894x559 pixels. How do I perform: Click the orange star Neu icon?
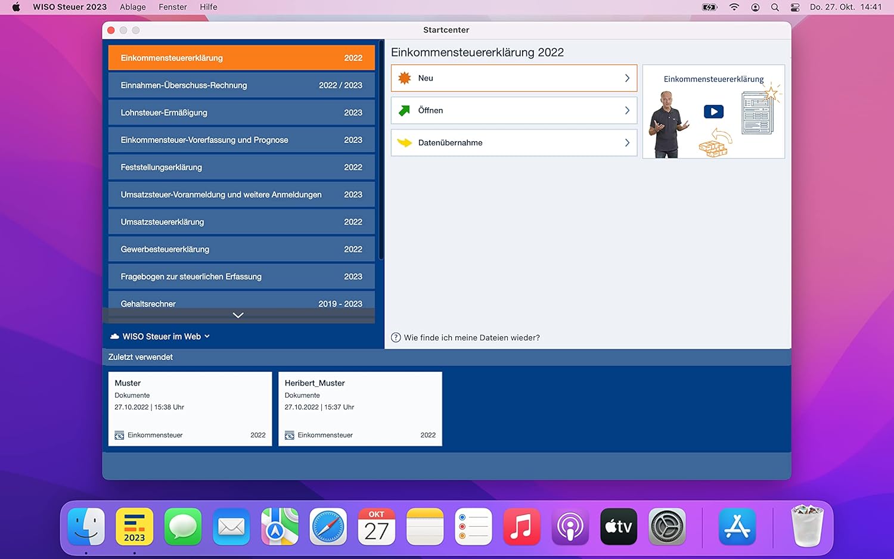coord(405,78)
